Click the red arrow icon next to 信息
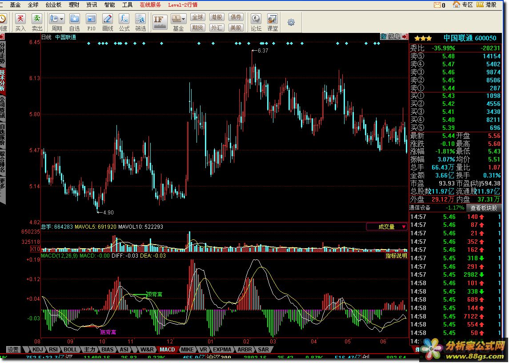Screen dimensions: 509x363 [405, 36]
